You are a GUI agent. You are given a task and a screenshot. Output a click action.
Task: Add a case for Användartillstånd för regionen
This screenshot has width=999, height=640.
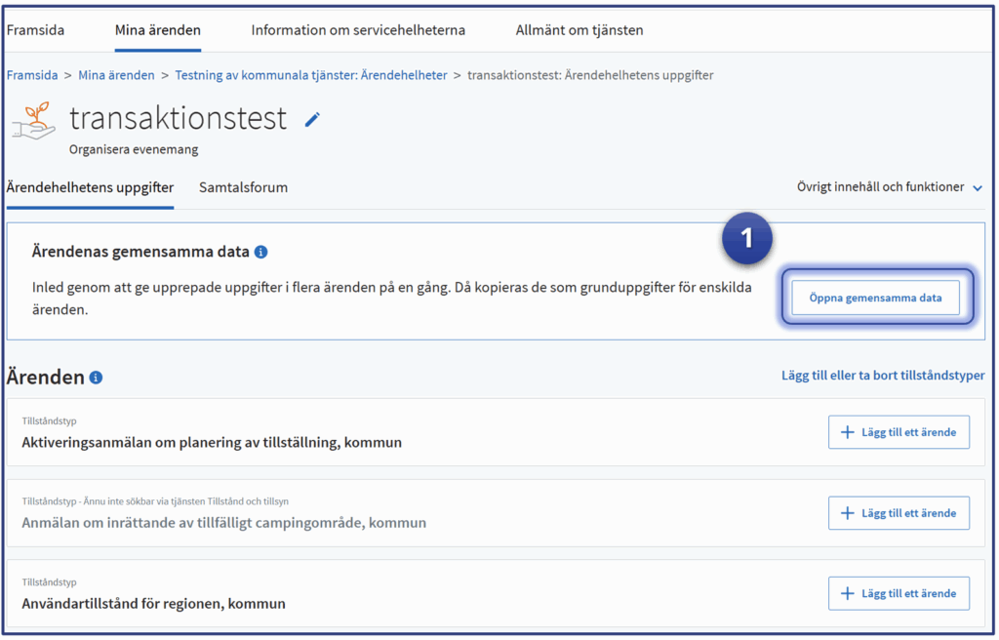[x=899, y=593]
